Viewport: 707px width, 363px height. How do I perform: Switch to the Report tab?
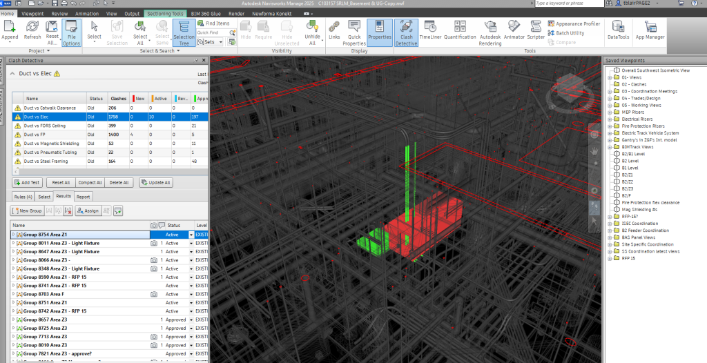pos(83,197)
